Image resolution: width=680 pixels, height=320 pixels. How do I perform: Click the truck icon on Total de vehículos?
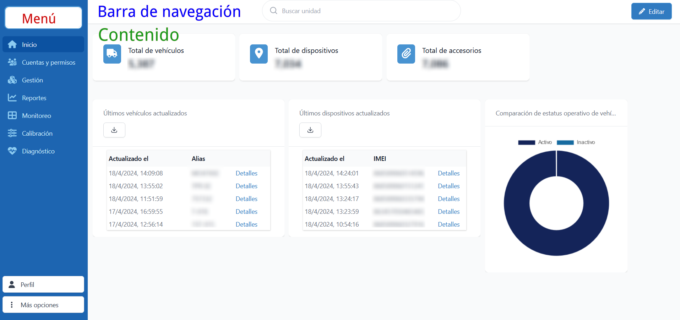pos(112,54)
